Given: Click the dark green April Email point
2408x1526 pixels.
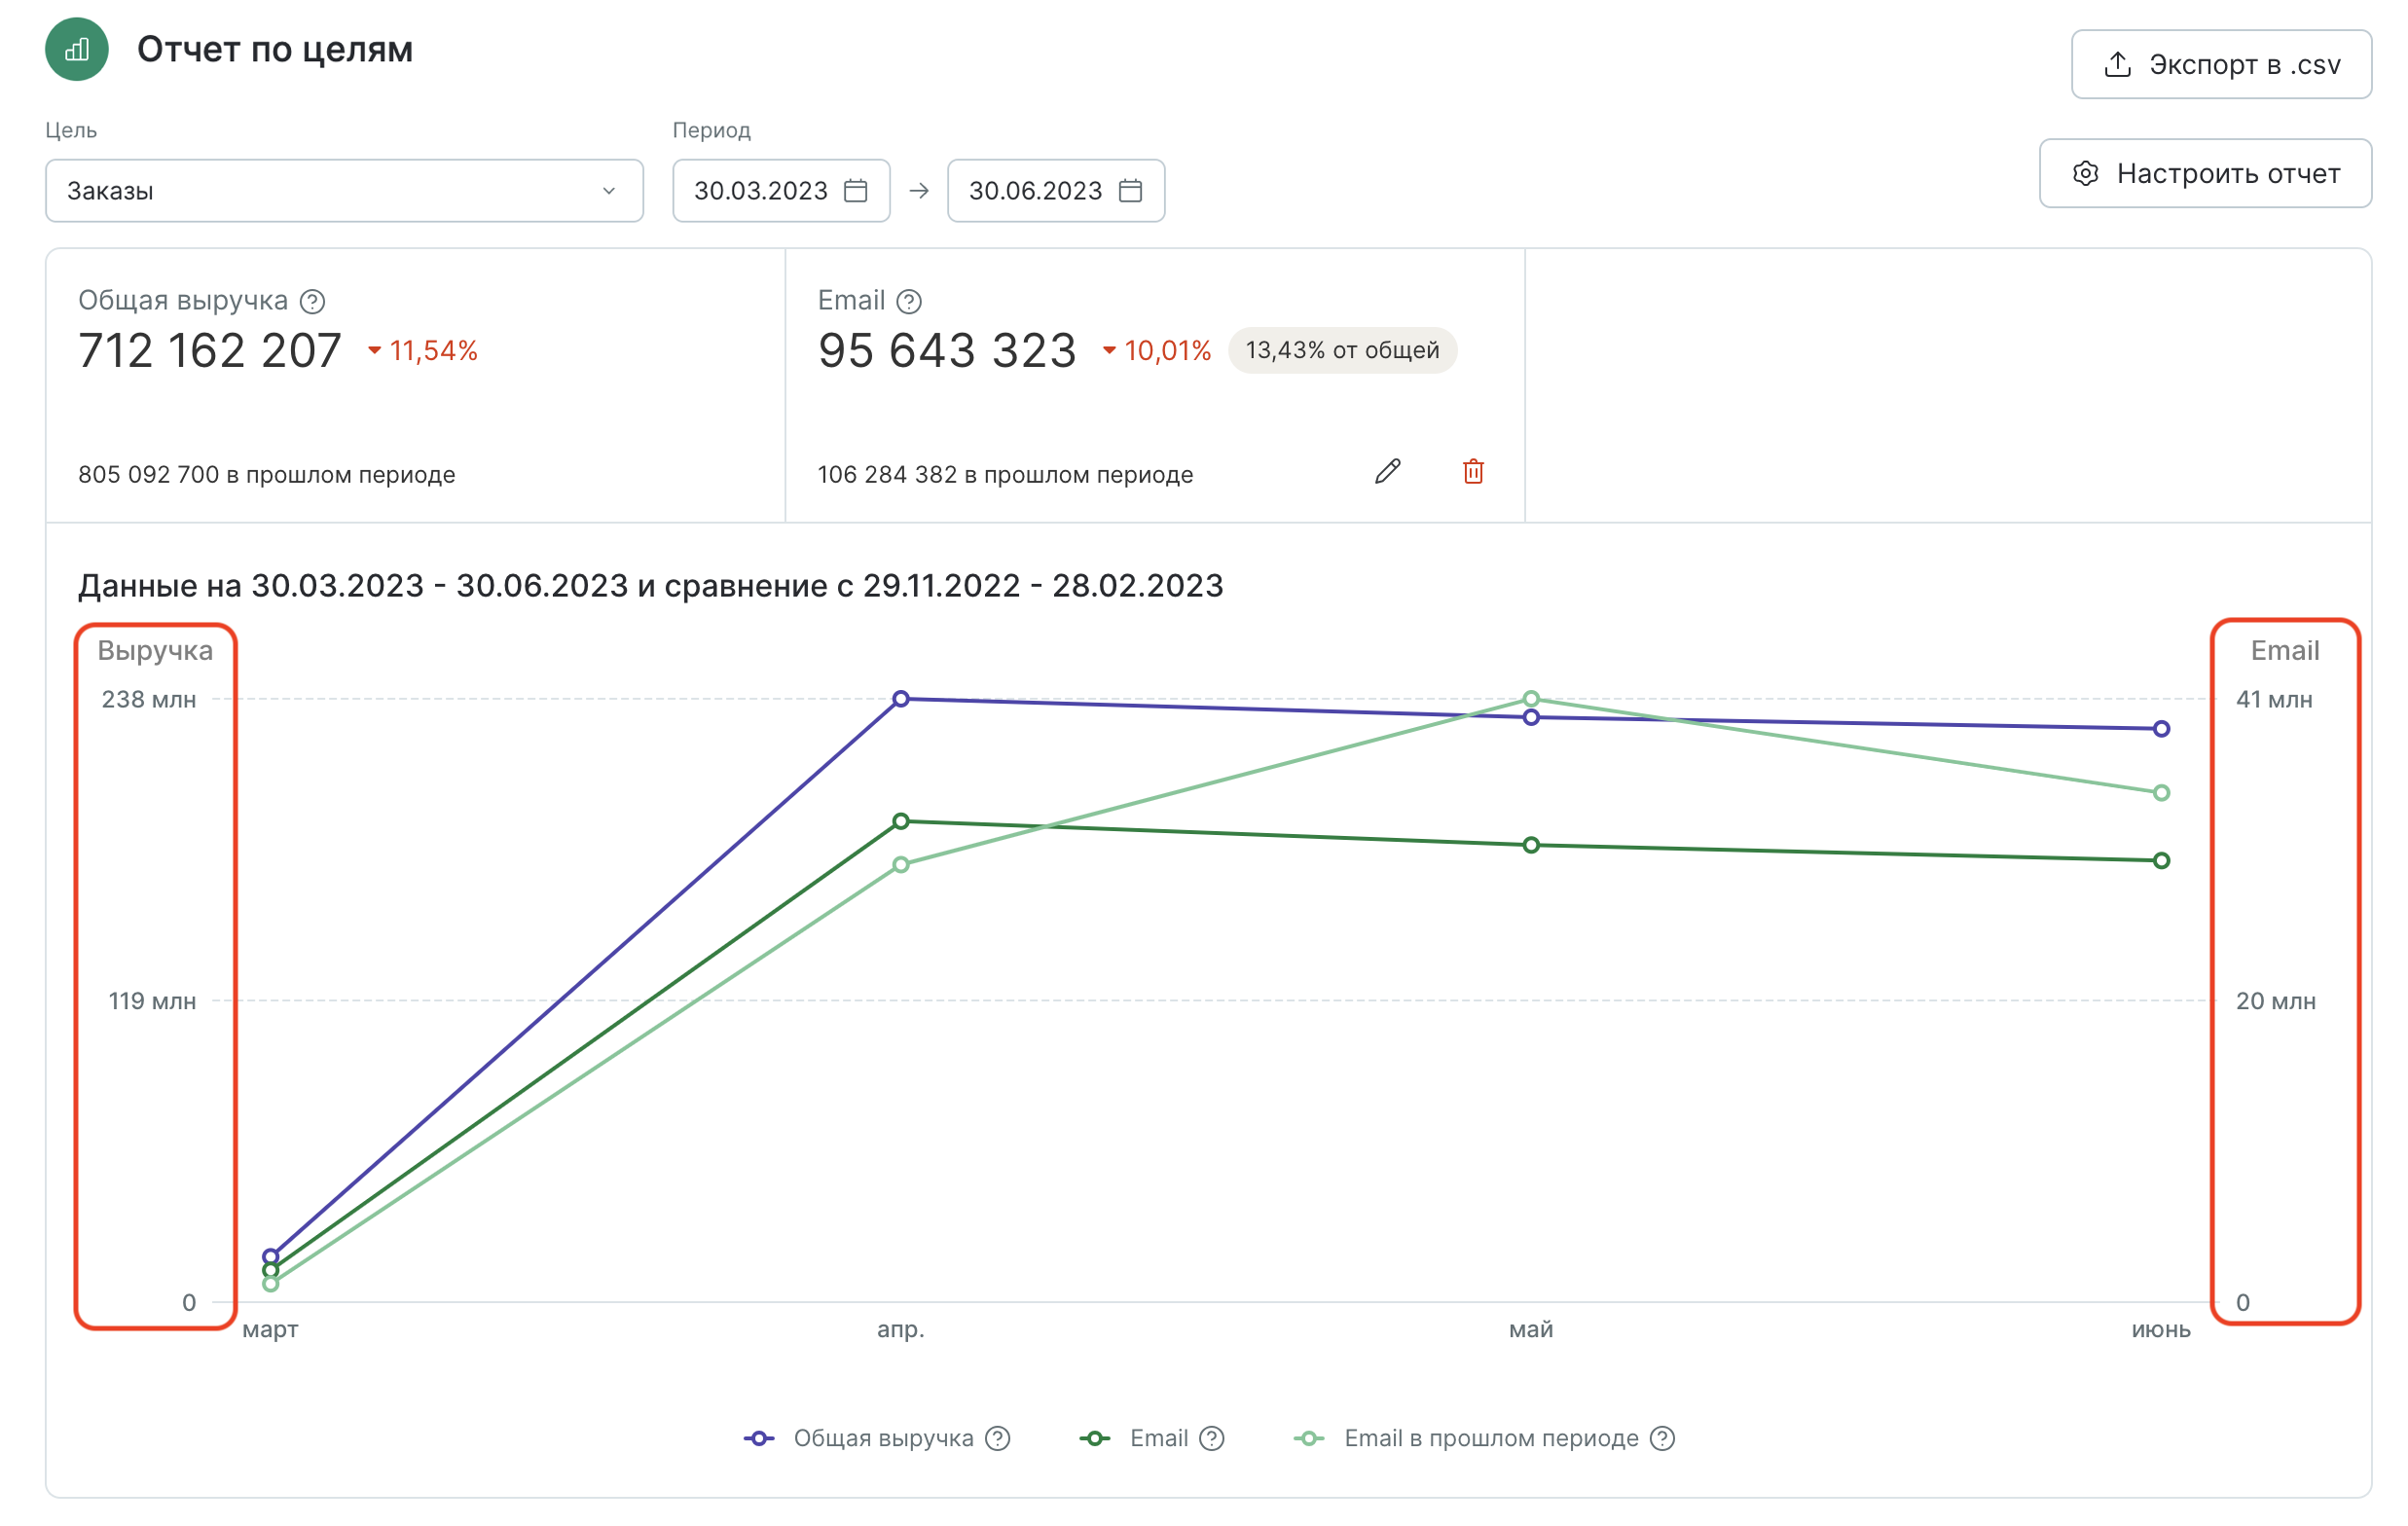Looking at the screenshot, I should [901, 821].
